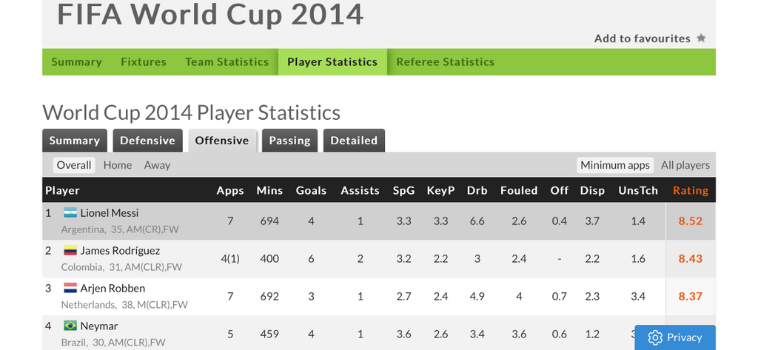This screenshot has height=350, width=758.
Task: Click the Privacy gear icon
Action: tap(655, 337)
